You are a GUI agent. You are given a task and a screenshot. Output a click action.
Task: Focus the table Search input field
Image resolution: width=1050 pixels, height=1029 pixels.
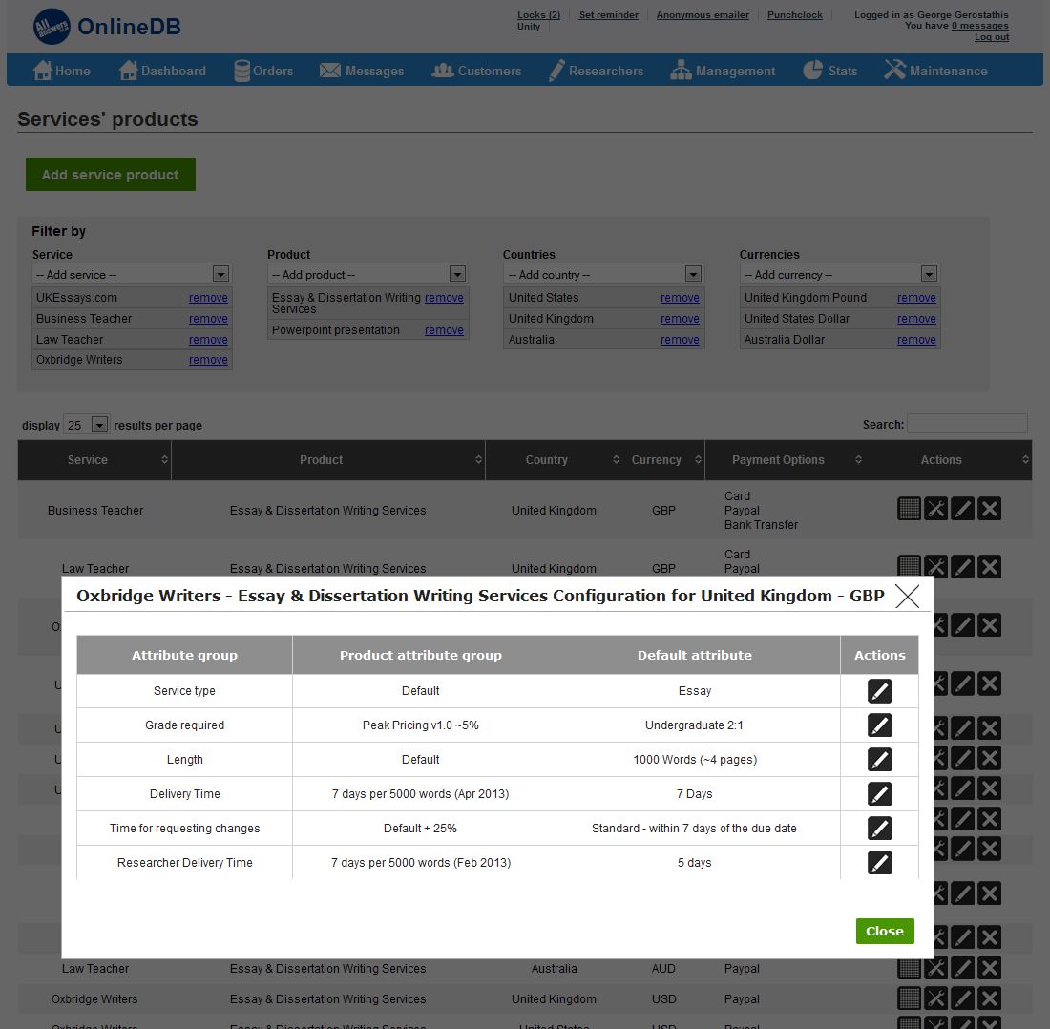point(967,424)
